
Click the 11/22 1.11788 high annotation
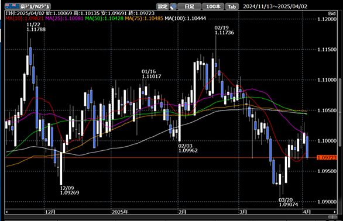[36, 27]
